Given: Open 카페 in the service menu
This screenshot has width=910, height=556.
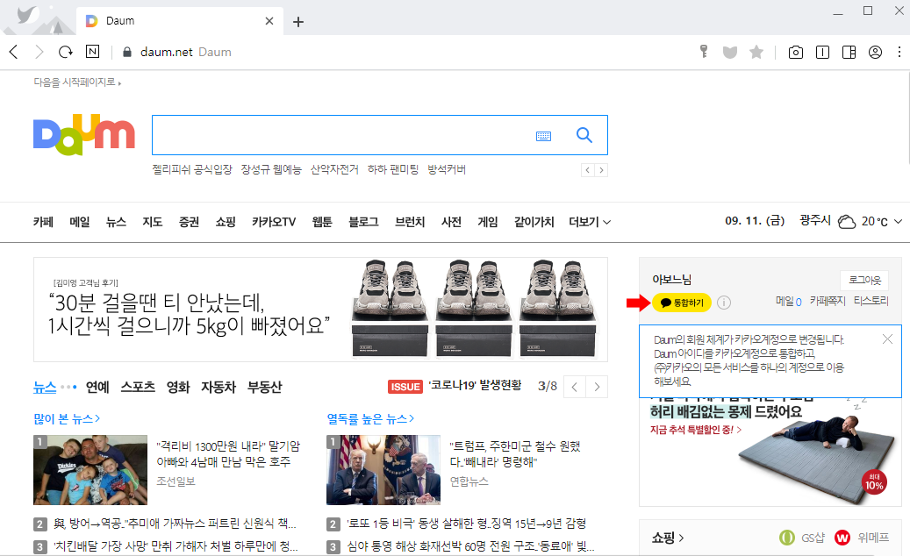Looking at the screenshot, I should 44,222.
